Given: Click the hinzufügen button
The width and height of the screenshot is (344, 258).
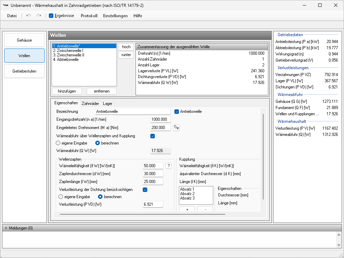Looking at the screenshot, I should [x=67, y=91].
